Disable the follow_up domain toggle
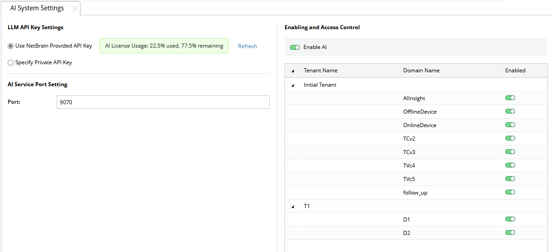Viewport: 552px width, 252px height. pos(510,192)
